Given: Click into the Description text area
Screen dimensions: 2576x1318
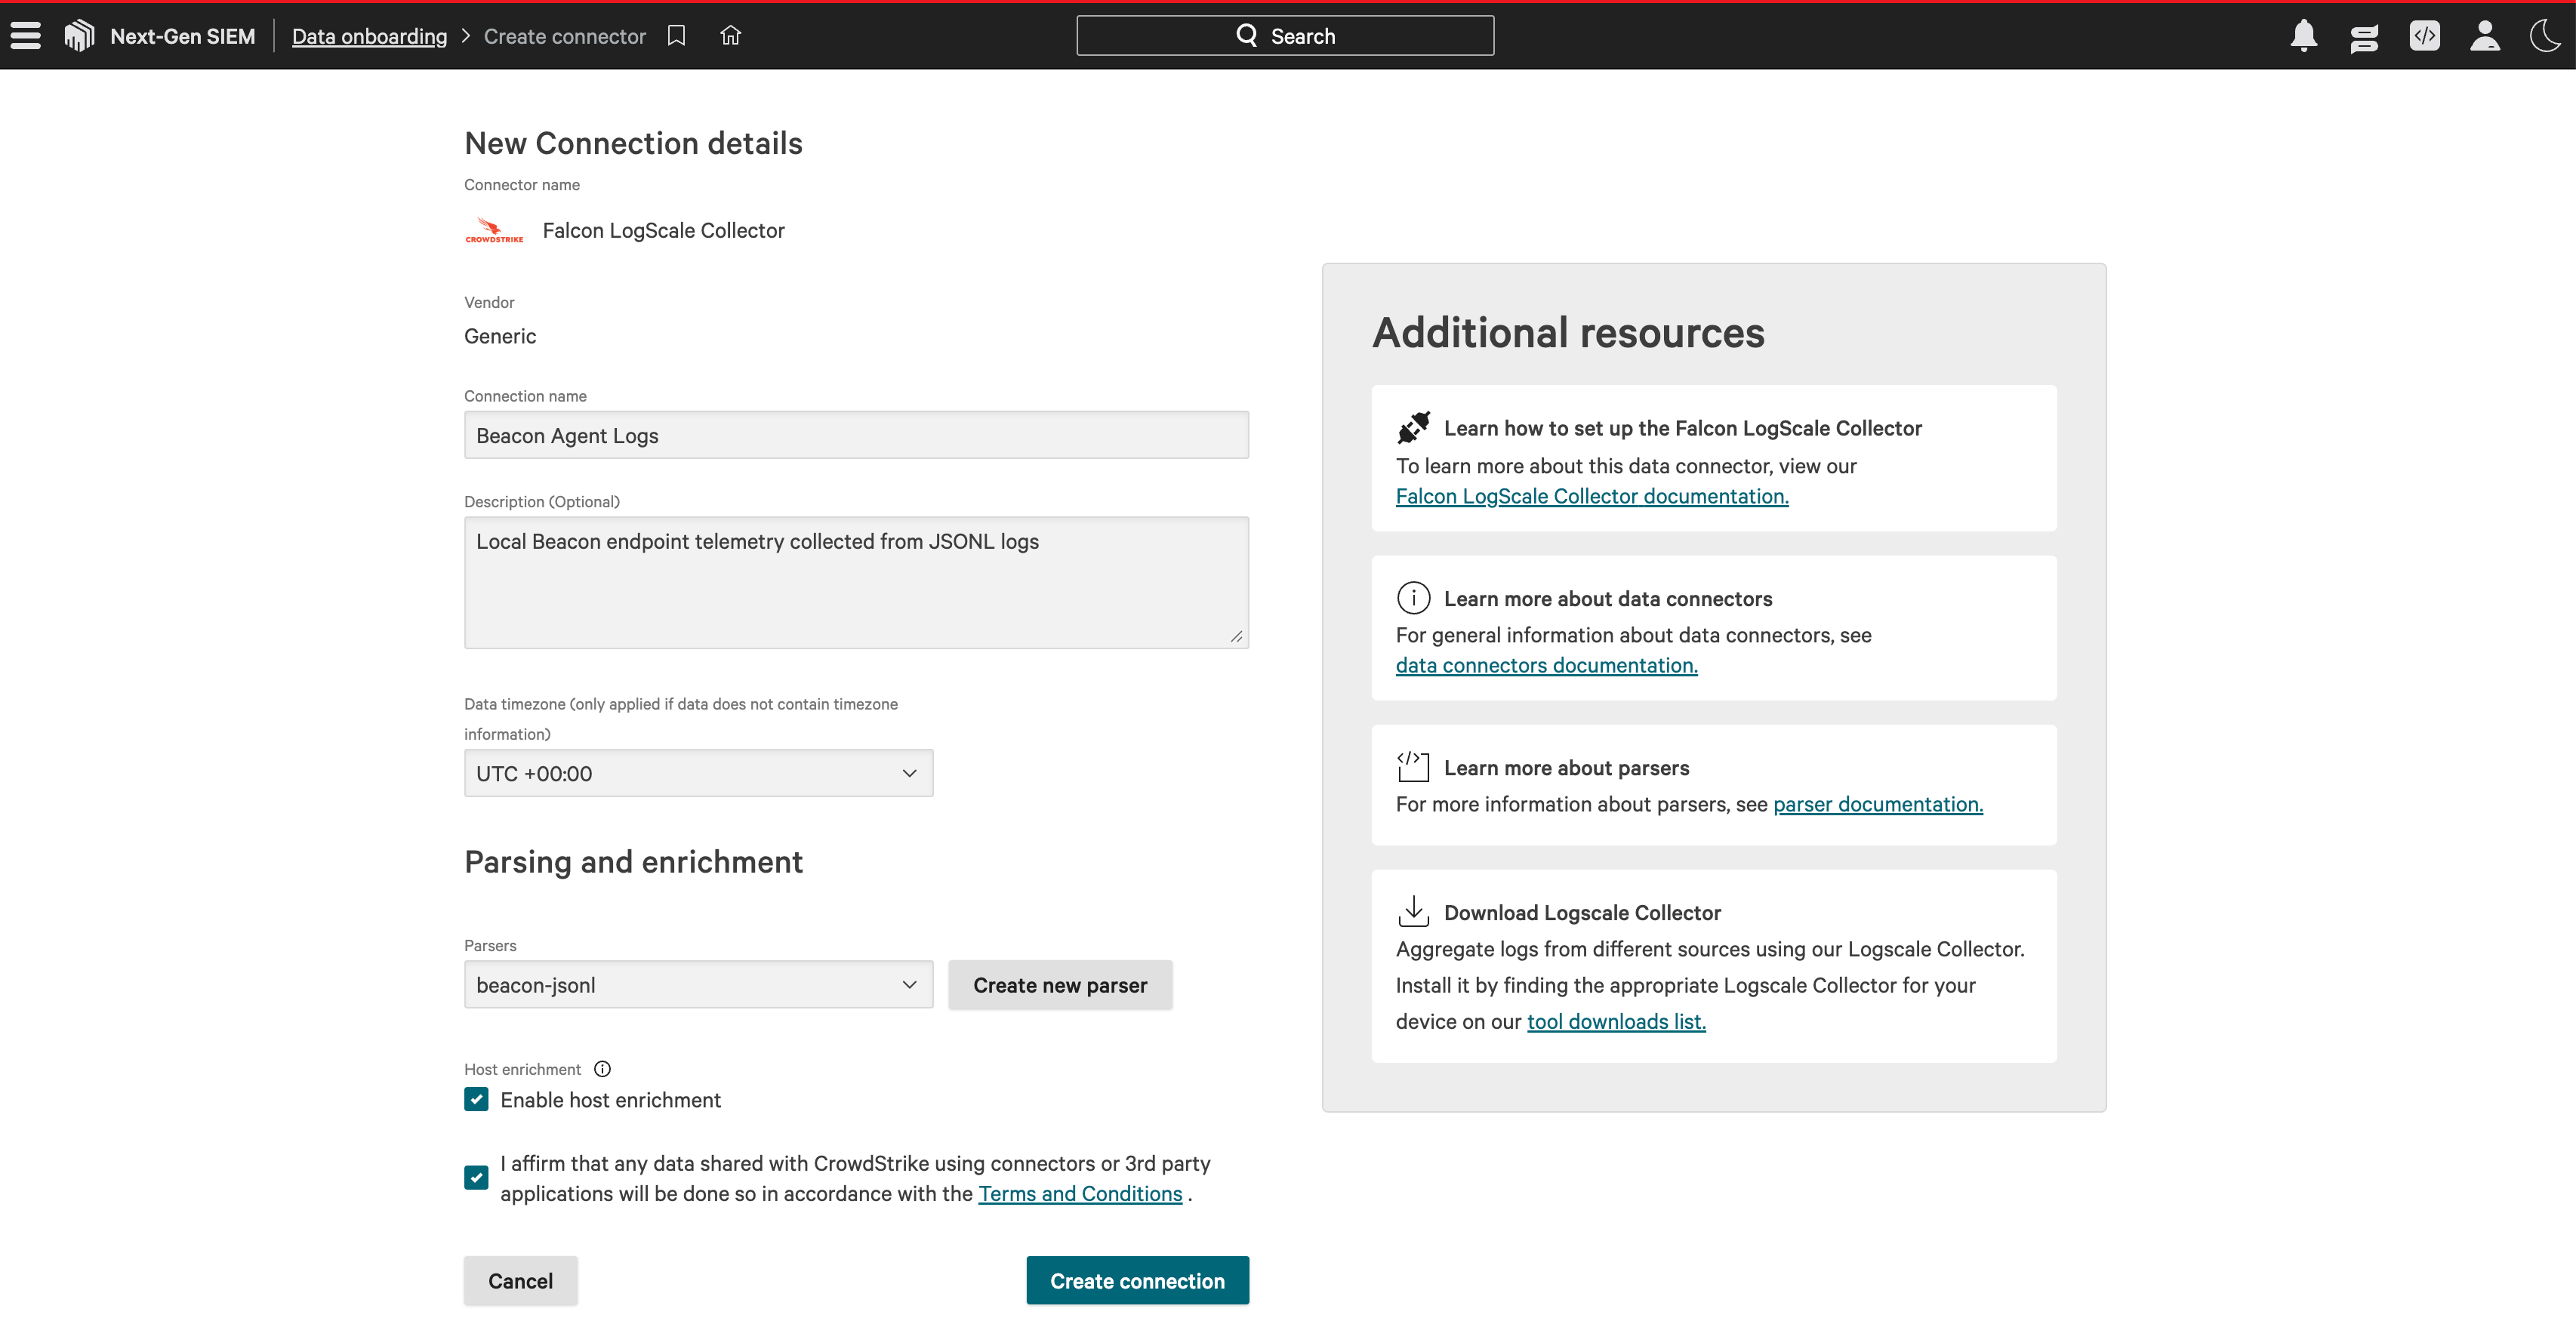Looking at the screenshot, I should click(x=856, y=582).
